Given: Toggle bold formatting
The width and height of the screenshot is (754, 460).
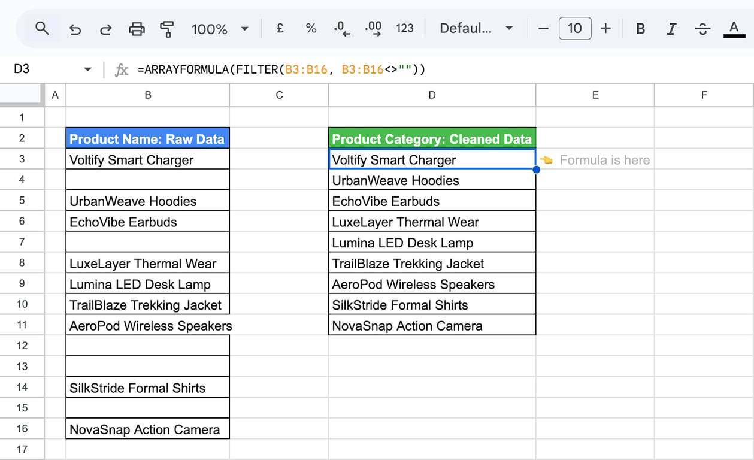Looking at the screenshot, I should [x=640, y=28].
